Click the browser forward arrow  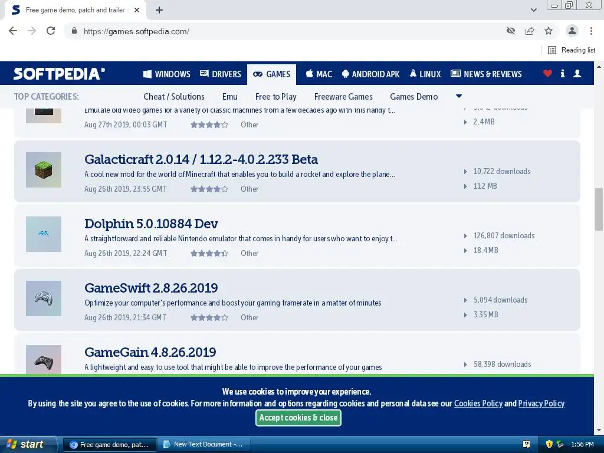pos(32,31)
